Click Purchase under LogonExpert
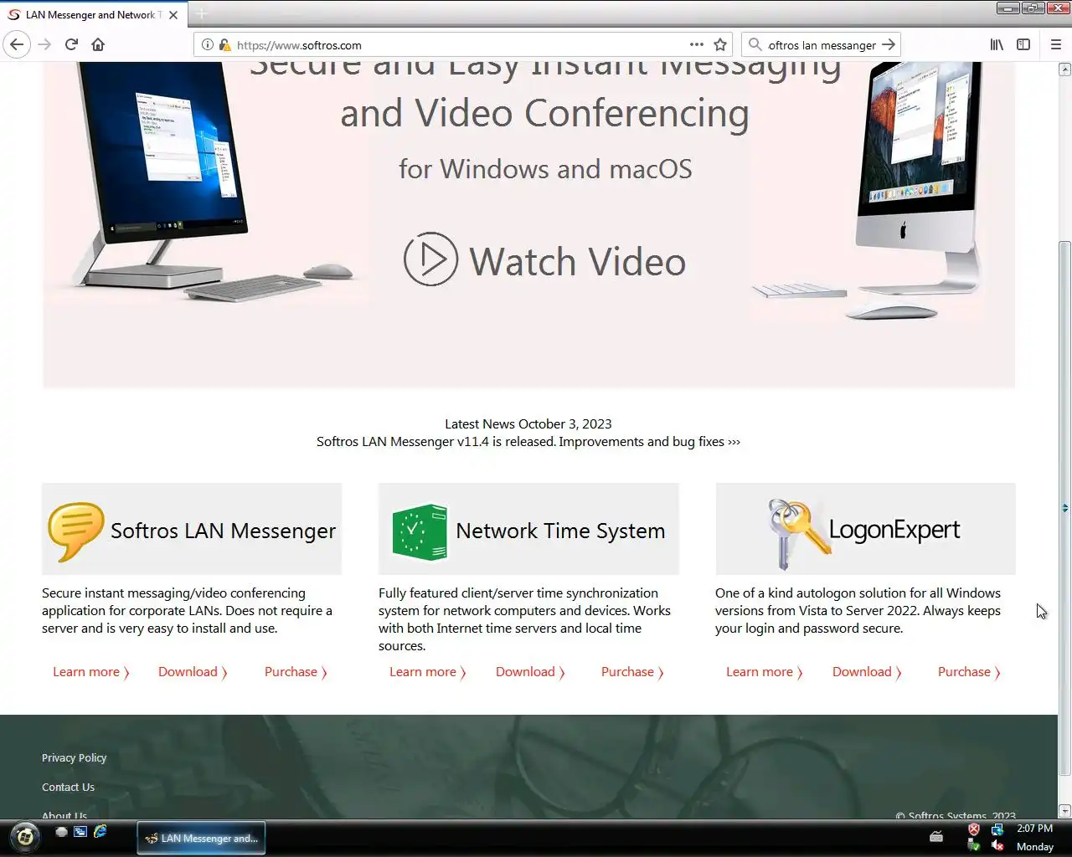Image resolution: width=1072 pixels, height=857 pixels. click(969, 672)
